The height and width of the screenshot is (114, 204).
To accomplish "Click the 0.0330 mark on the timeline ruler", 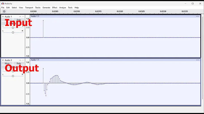I will (x=163, y=11).
